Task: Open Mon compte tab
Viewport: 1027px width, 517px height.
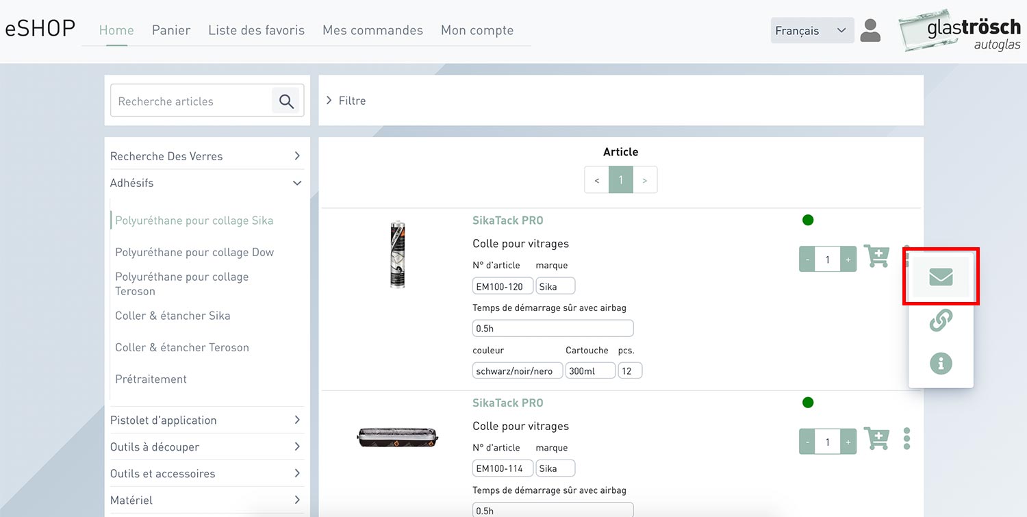Action: [477, 30]
